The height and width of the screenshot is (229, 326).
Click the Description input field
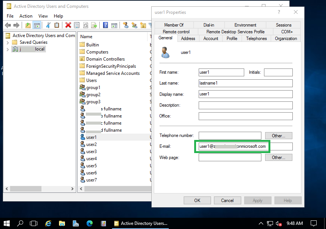(245, 105)
